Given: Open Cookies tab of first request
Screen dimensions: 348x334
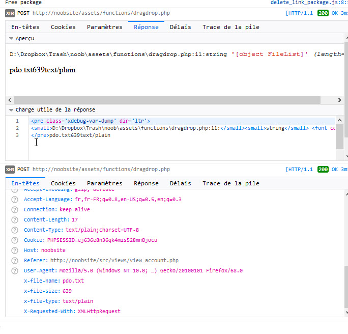Looking at the screenshot, I should pyautogui.click(x=63, y=27).
